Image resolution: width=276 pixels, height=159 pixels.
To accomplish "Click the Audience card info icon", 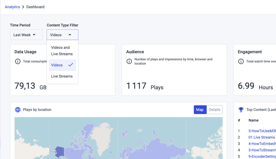I will 130,61.
